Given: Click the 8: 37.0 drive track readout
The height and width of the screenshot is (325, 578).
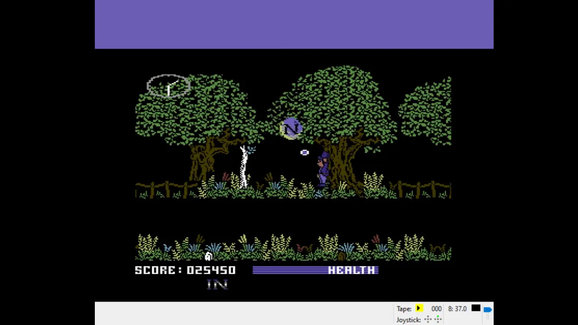Looking at the screenshot, I should 457,309.
